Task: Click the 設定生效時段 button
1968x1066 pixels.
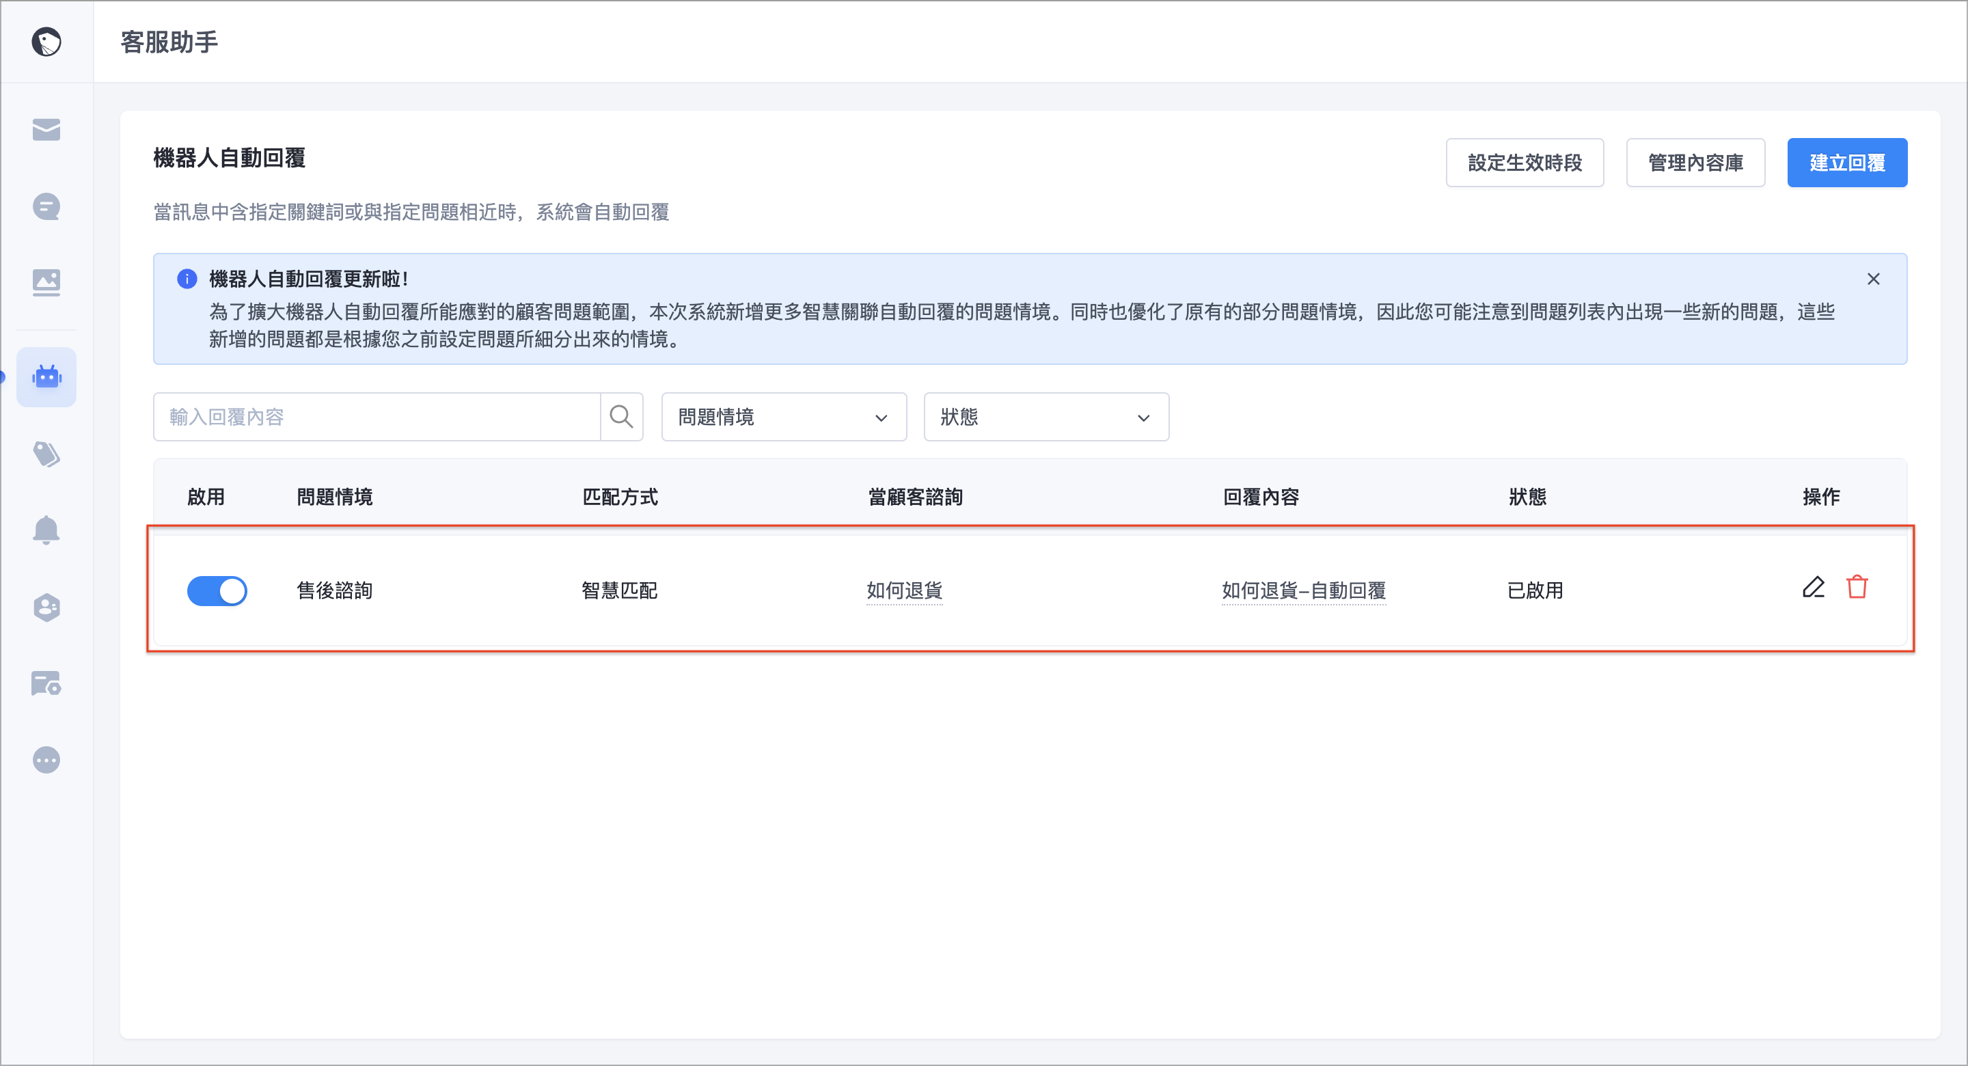Action: (x=1524, y=163)
